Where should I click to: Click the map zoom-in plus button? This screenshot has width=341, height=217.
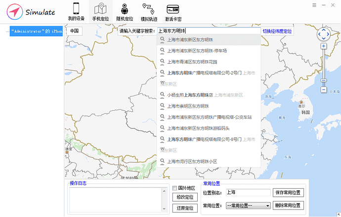(x=324, y=46)
